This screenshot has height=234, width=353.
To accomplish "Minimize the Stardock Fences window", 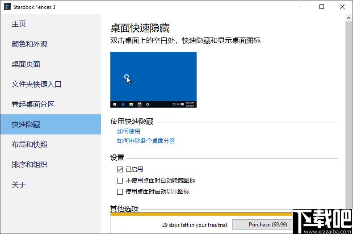I will [302, 7].
